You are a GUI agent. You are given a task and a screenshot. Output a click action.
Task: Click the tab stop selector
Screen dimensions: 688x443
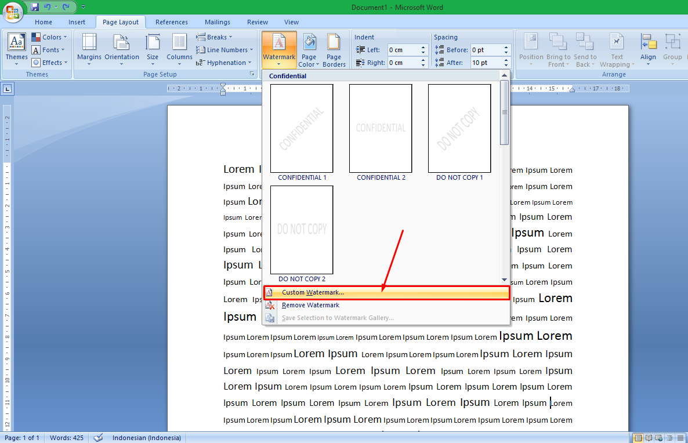tap(8, 89)
